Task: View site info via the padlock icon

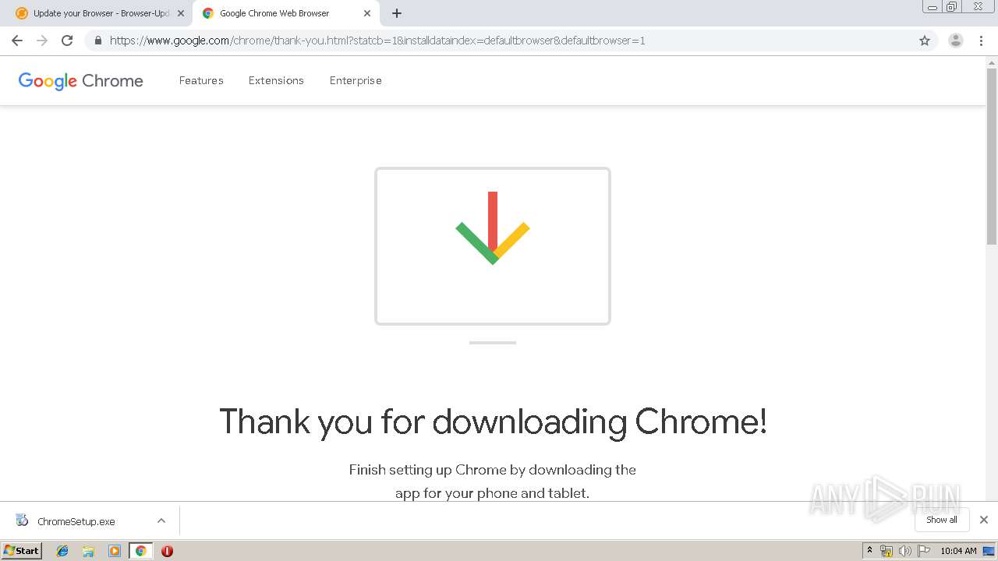Action: [97, 41]
